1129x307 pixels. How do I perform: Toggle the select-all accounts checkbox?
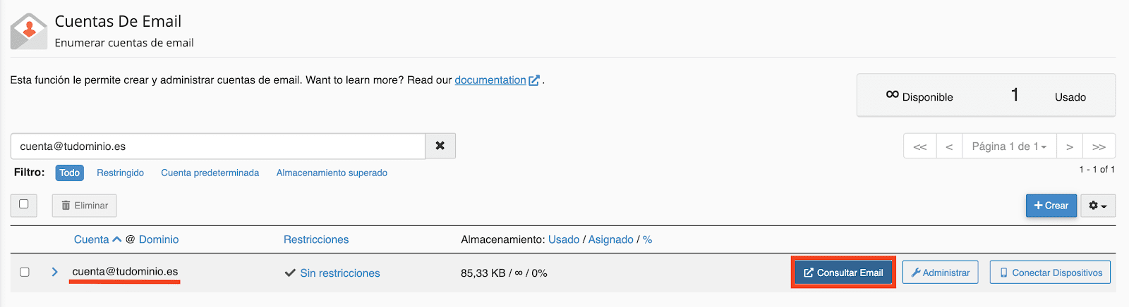pos(24,204)
